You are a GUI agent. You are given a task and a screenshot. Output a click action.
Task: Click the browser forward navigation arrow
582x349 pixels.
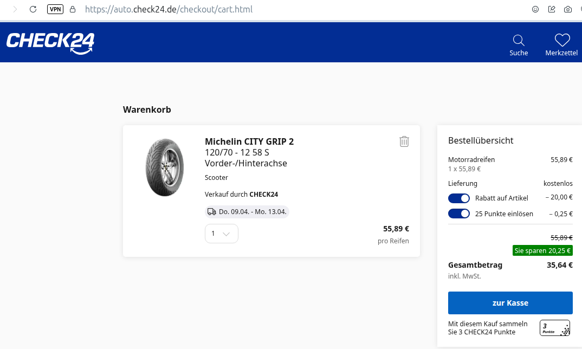coord(15,9)
